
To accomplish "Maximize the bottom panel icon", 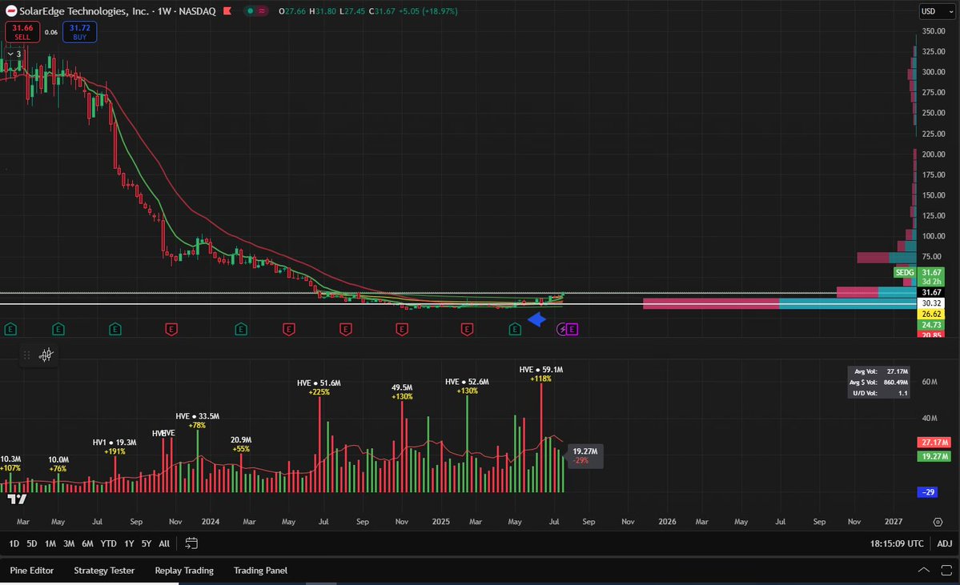I will pos(946,571).
